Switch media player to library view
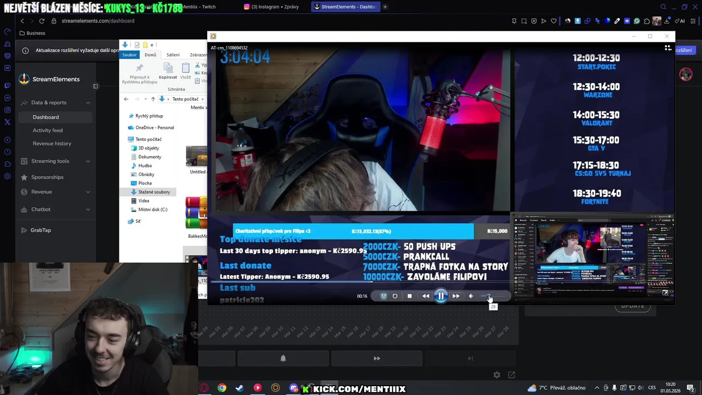The image size is (702, 395). [668, 48]
